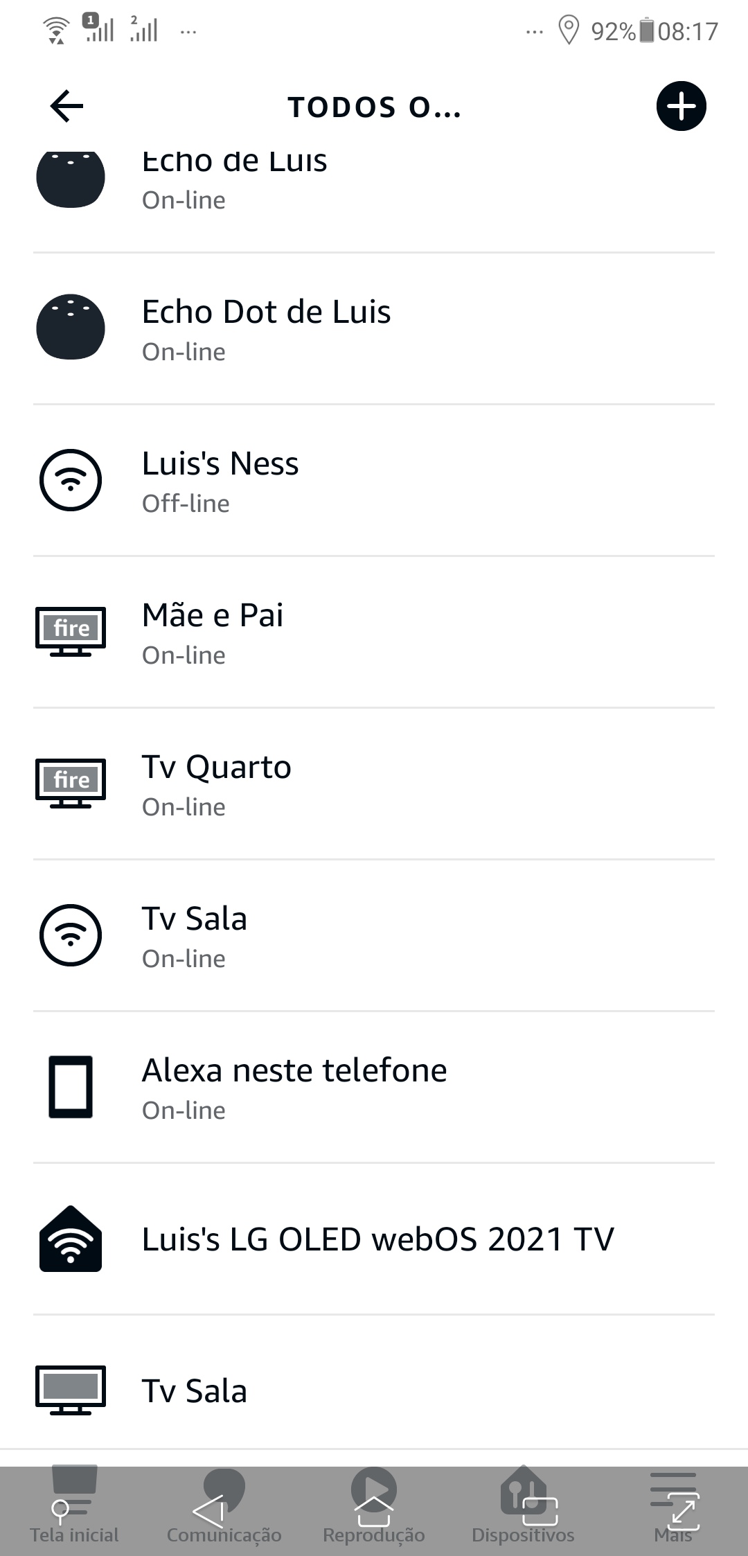Image resolution: width=748 pixels, height=1556 pixels.
Task: Tap the LG OLED smart home icon
Action: tap(71, 1239)
